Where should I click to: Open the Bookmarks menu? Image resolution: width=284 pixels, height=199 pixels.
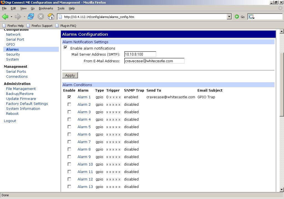click(x=46, y=8)
